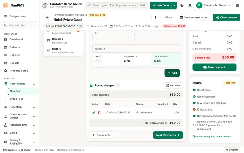Viewport: 244px width, 153px height.
Task: Open the Demo Hotel Owner account menu
Action: click(x=213, y=5)
